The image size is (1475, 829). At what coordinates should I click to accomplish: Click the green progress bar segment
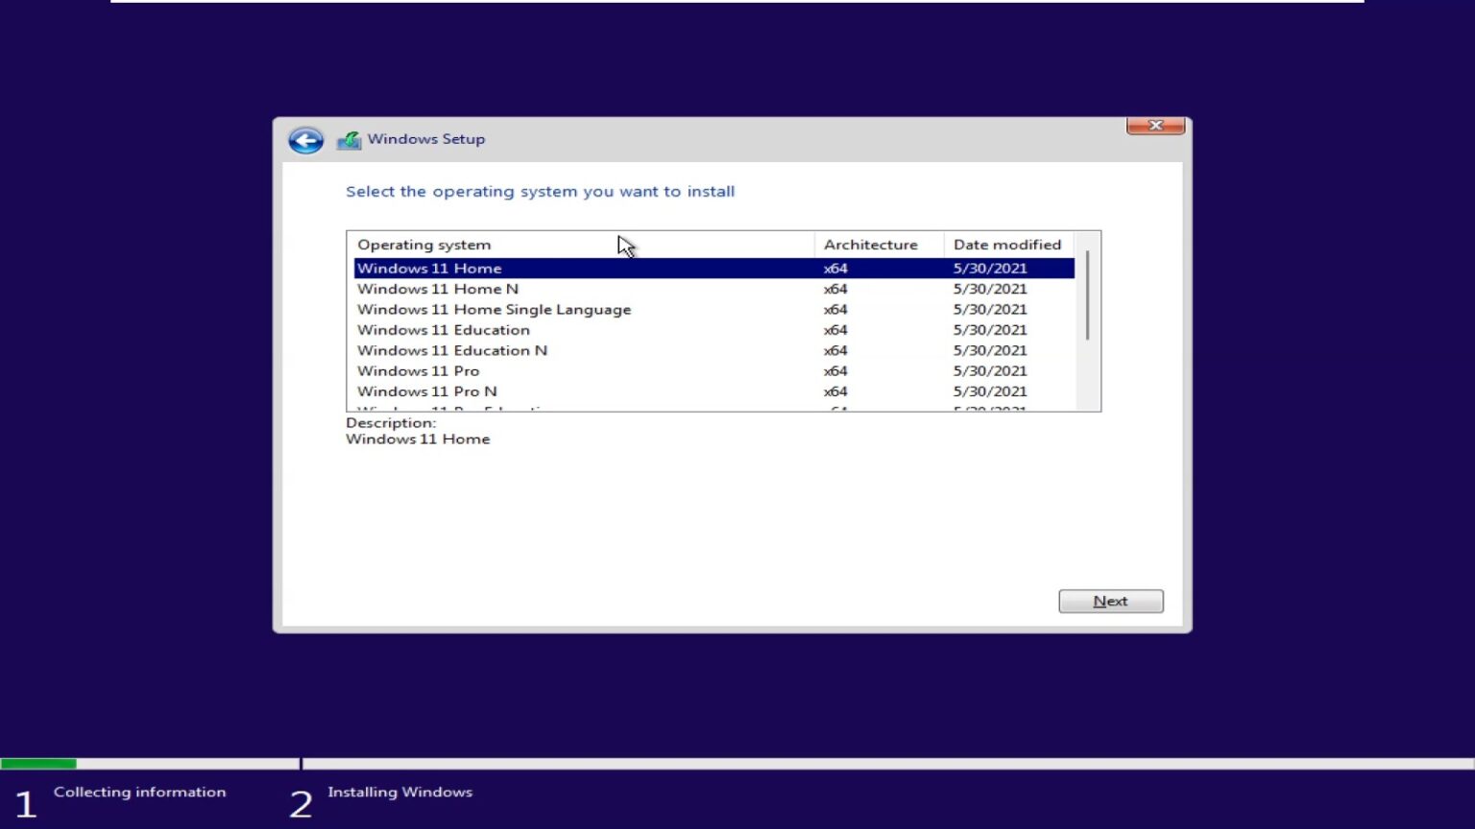(x=38, y=763)
